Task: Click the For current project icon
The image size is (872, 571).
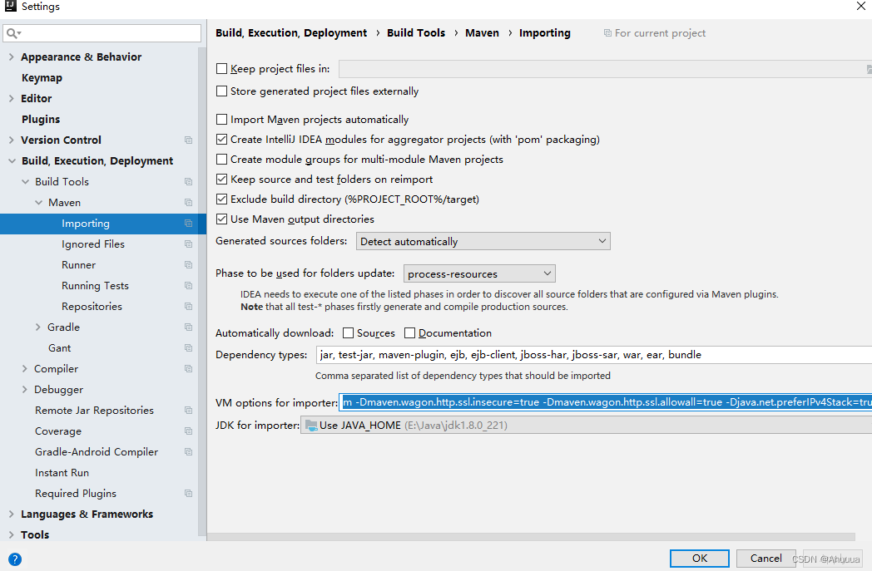Action: coord(607,33)
